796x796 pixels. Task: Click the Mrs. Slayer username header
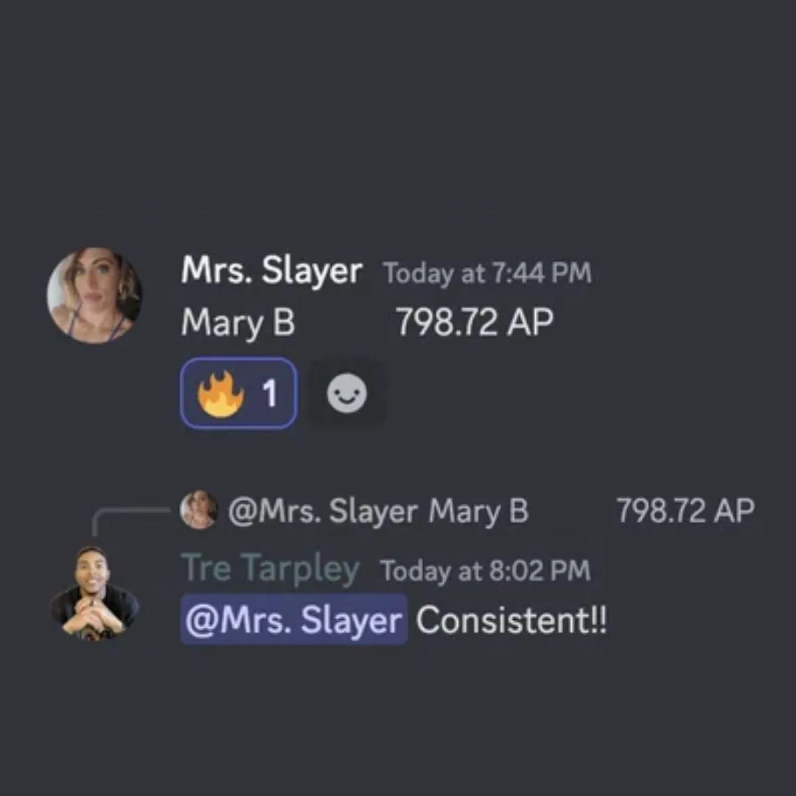pos(271,270)
